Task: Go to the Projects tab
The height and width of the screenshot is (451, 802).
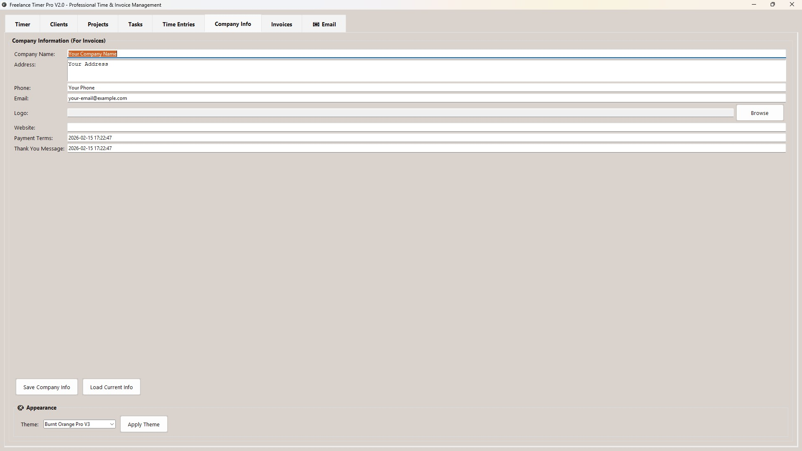Action: (x=98, y=24)
